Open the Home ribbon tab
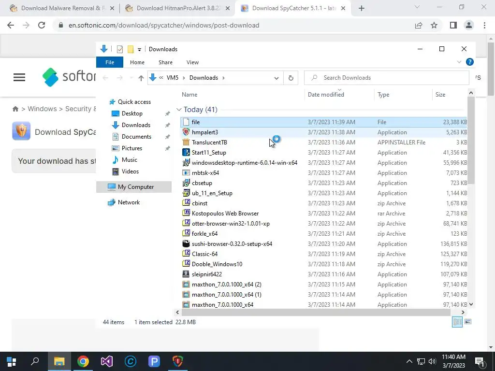 pos(137,62)
